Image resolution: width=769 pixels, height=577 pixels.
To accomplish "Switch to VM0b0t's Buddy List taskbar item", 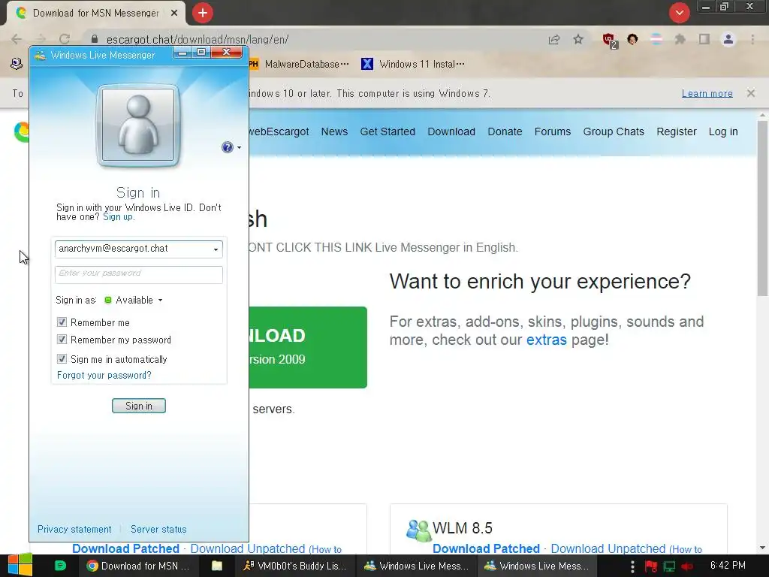I will (x=294, y=566).
